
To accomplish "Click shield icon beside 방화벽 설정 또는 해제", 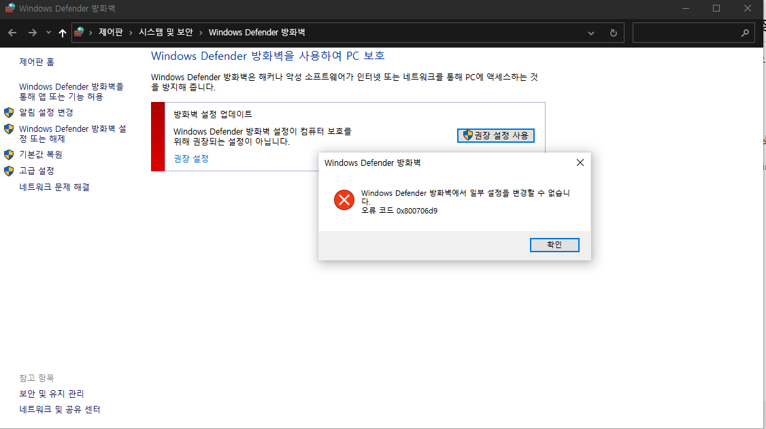I will pyautogui.click(x=9, y=129).
